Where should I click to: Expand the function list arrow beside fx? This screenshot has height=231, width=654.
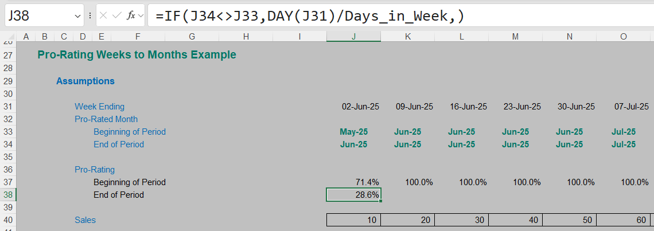click(x=140, y=16)
